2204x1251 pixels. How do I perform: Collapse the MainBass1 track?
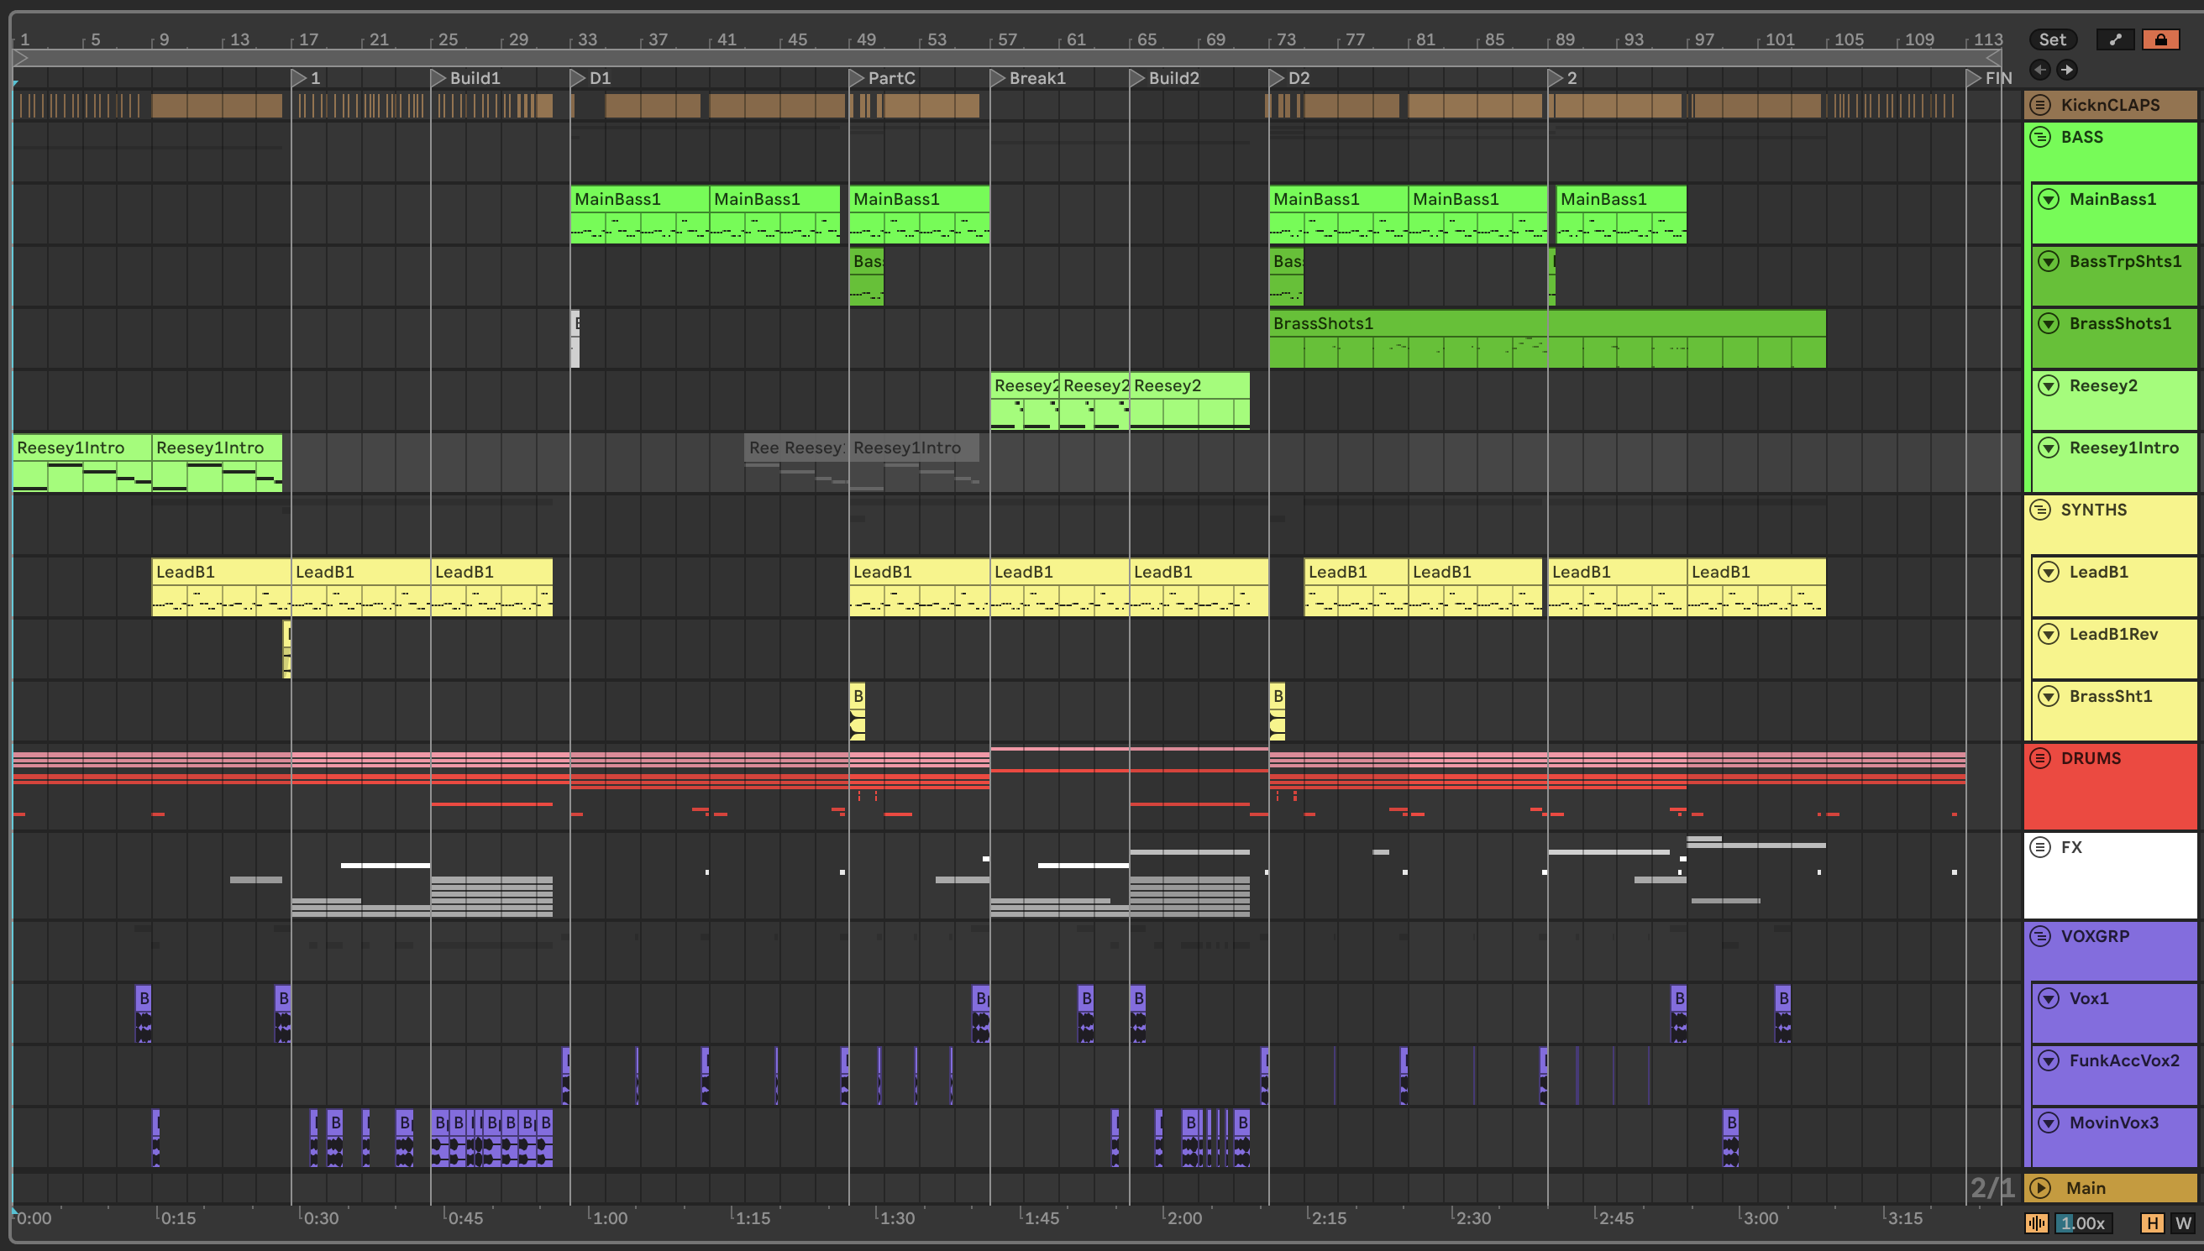pos(2049,199)
